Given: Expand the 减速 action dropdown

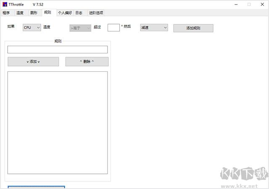Looking at the screenshot, I should (x=153, y=28).
